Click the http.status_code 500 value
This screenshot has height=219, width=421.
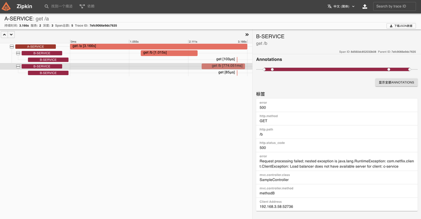point(263,148)
